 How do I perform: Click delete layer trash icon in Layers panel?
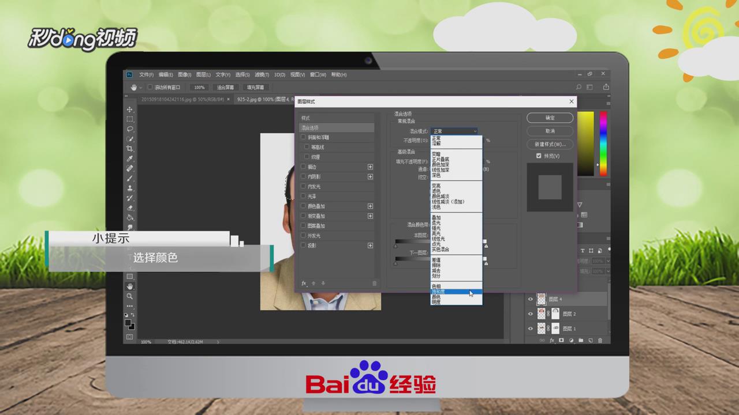(x=600, y=341)
